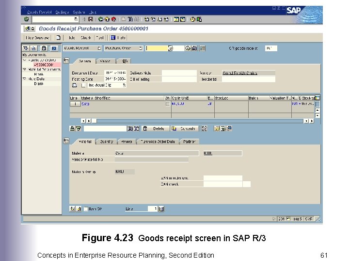
Task: Switch to the Purchase Order Data tab
Action: pos(158,142)
